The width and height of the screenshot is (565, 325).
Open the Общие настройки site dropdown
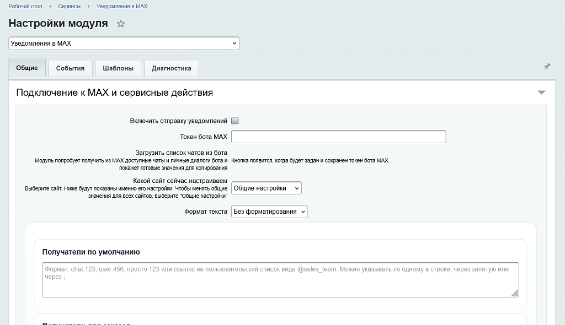(266, 188)
